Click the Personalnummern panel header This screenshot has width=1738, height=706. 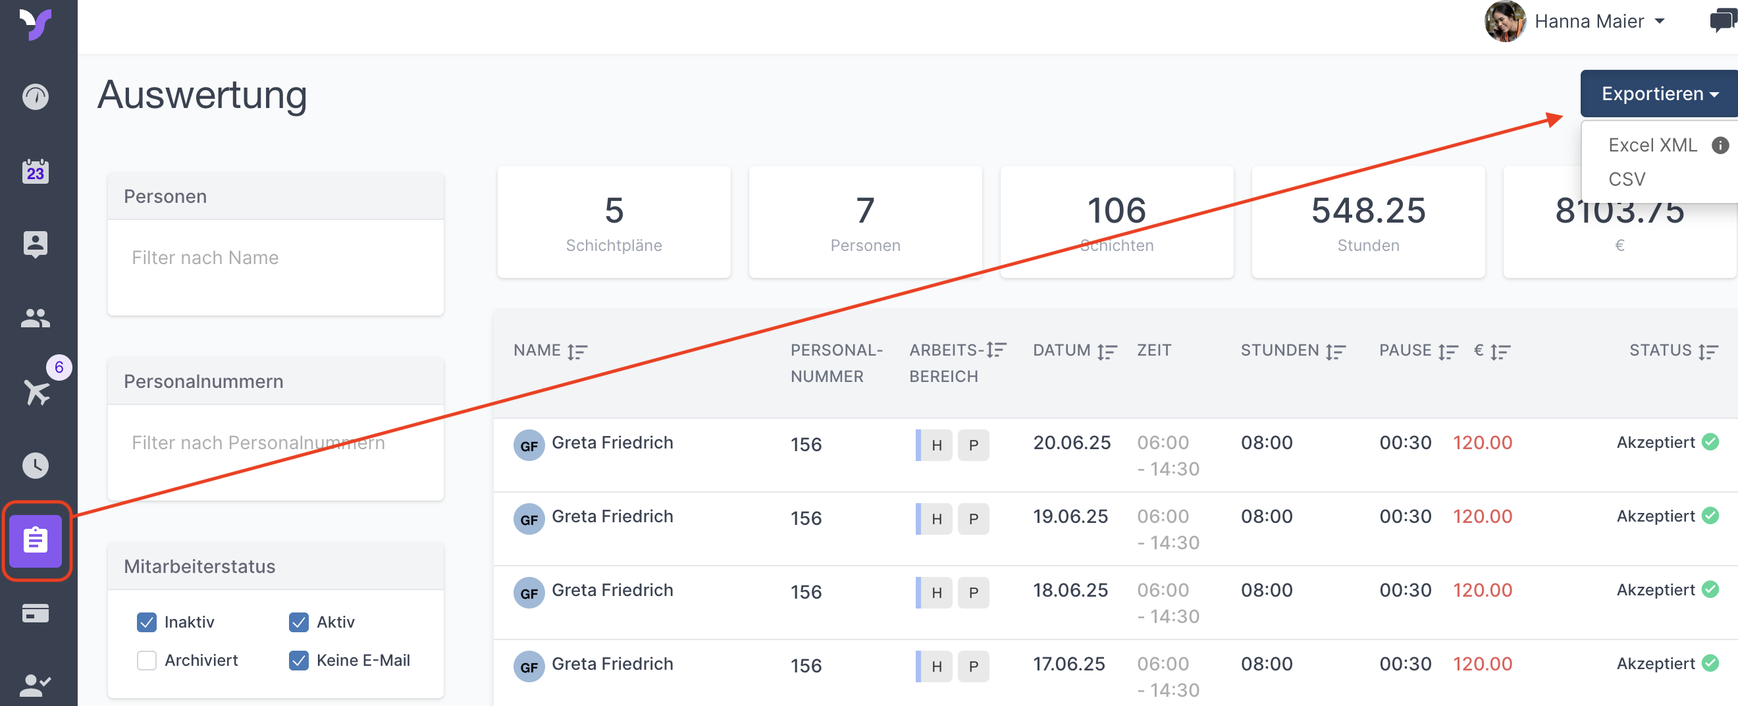coord(275,381)
